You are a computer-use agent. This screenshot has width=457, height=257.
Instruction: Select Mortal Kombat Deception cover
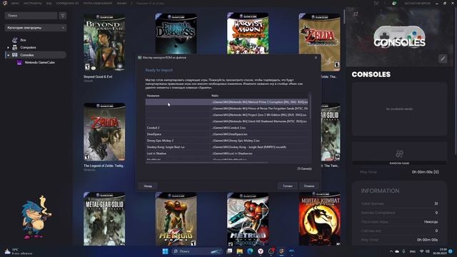pyautogui.click(x=320, y=218)
